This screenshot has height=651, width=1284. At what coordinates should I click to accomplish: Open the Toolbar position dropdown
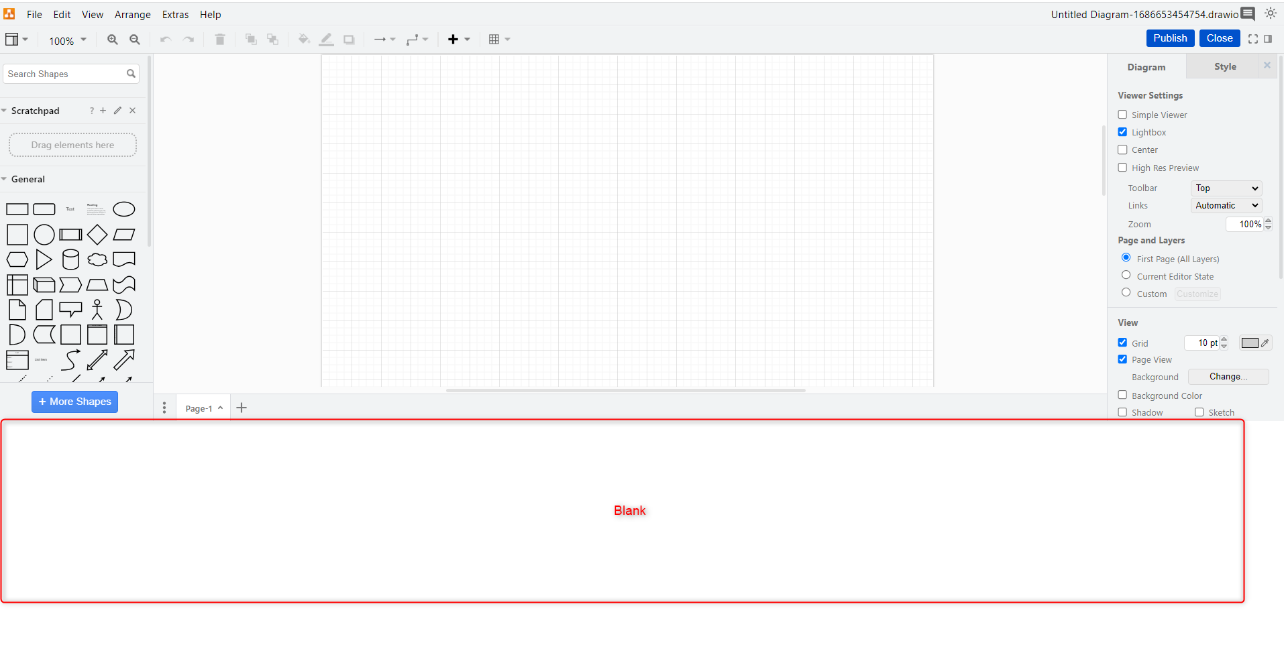1226,188
